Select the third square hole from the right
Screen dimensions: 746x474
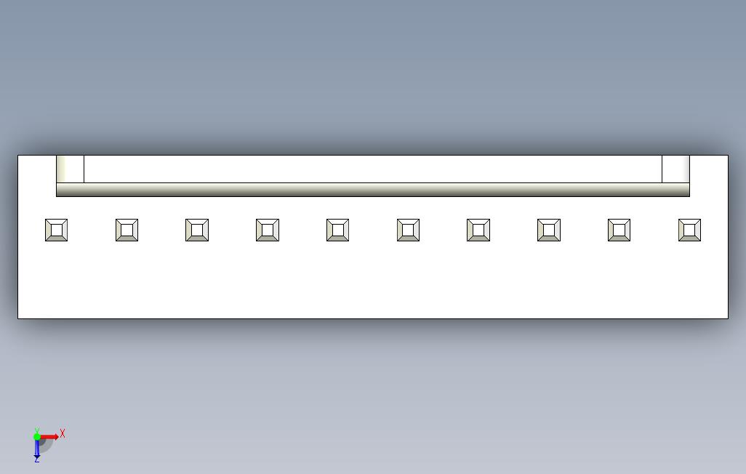pos(548,230)
